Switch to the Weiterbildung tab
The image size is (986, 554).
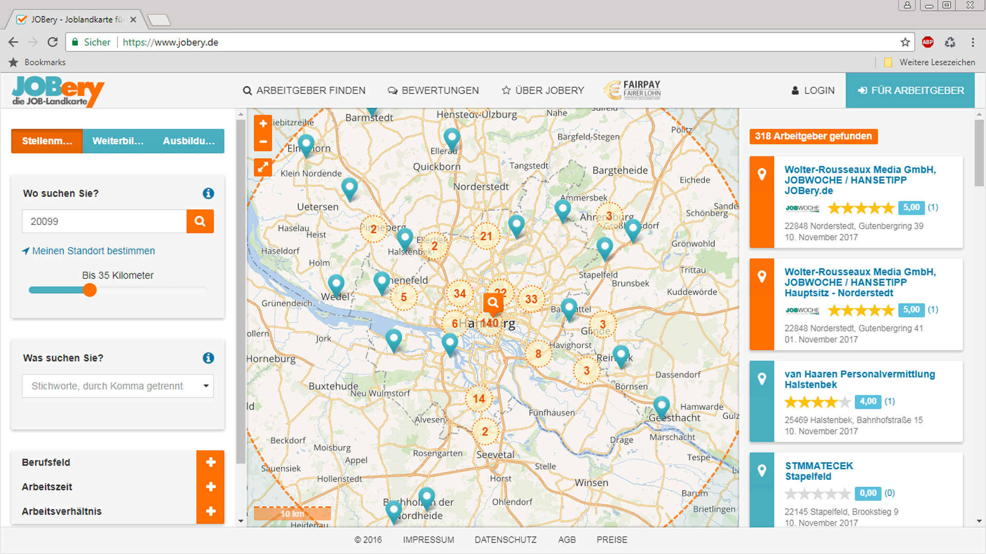[118, 141]
